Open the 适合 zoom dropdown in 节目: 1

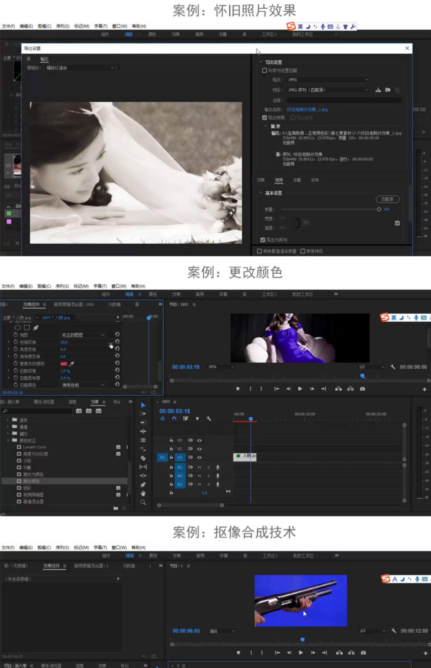coord(222,631)
